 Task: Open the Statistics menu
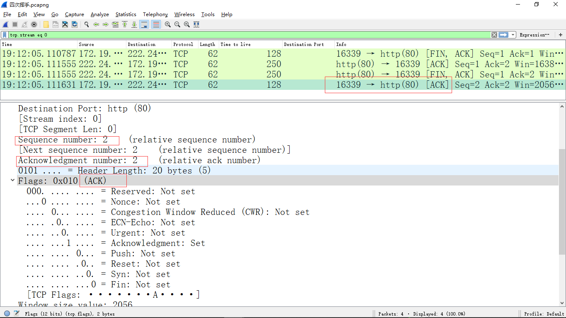[126, 14]
